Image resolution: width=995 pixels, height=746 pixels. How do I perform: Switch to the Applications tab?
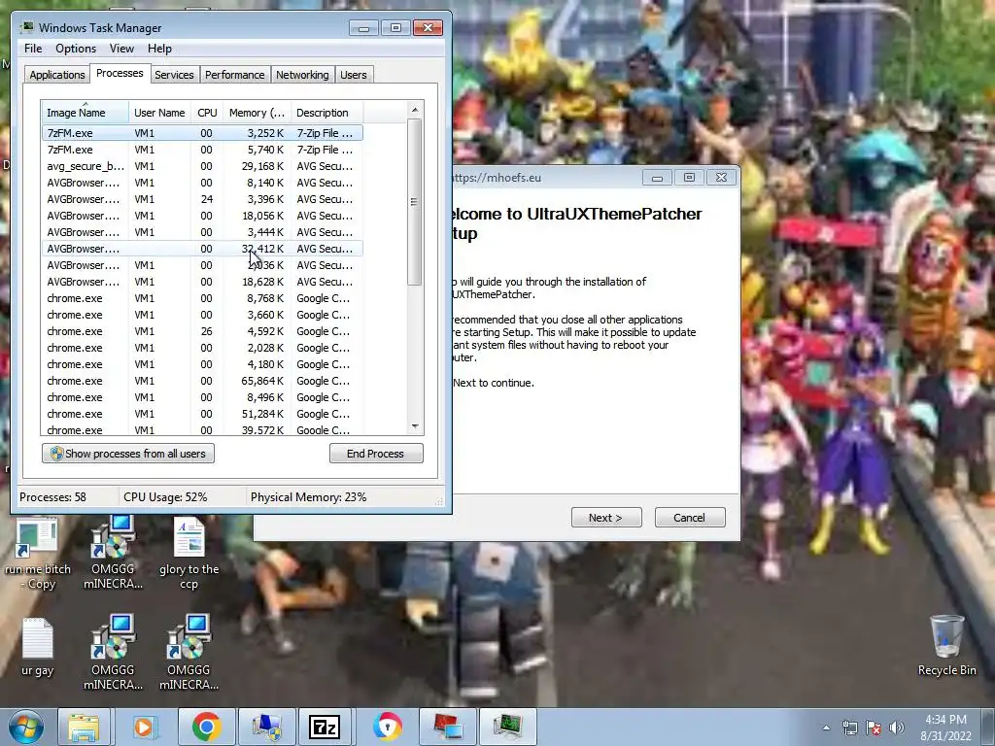point(57,75)
